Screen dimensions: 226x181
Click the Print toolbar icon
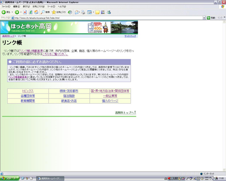click(x=83, y=12)
